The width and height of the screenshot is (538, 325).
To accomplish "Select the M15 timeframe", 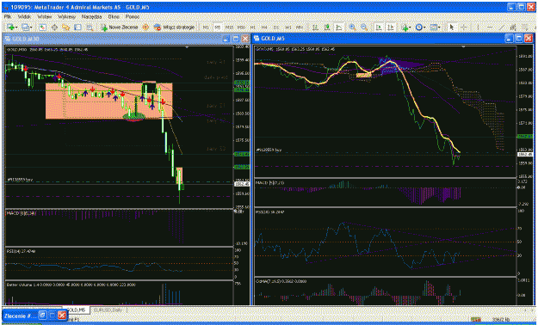I will (229, 28).
